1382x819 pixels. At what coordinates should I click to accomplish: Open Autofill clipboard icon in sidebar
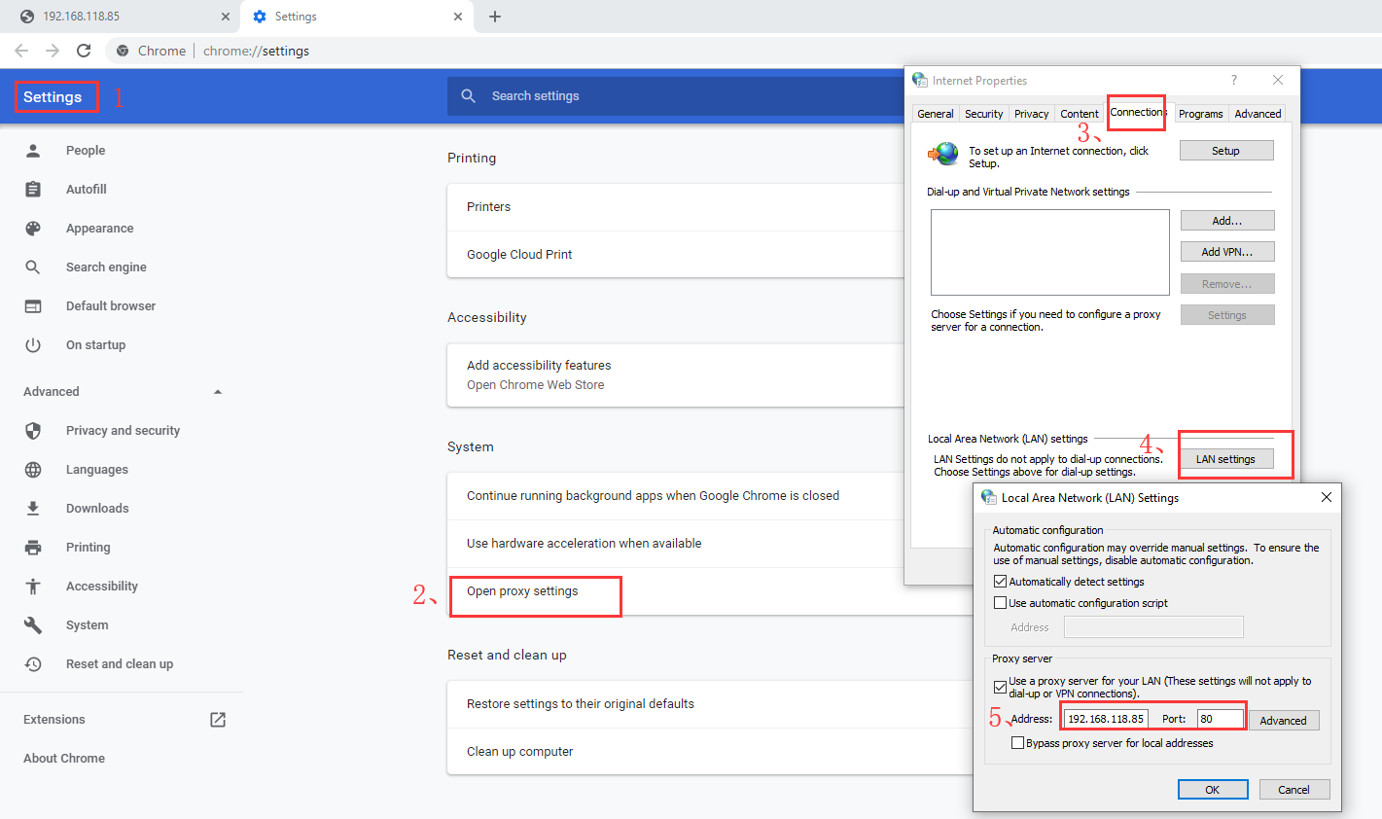(x=33, y=190)
